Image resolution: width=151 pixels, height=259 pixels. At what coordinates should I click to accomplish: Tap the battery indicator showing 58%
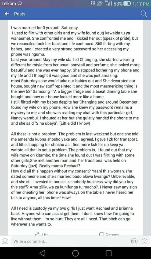pyautogui.click(x=122, y=4)
